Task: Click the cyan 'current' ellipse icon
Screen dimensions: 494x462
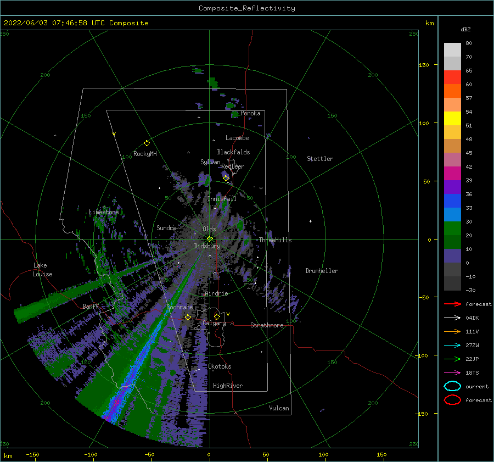Action: click(x=452, y=386)
